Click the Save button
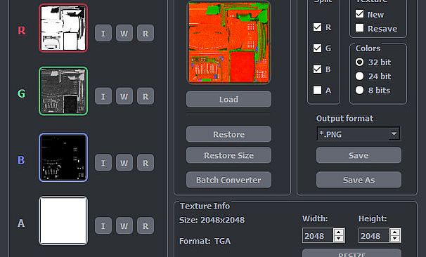Image resolution: width=426 pixels, height=257 pixels. pyautogui.click(x=359, y=155)
